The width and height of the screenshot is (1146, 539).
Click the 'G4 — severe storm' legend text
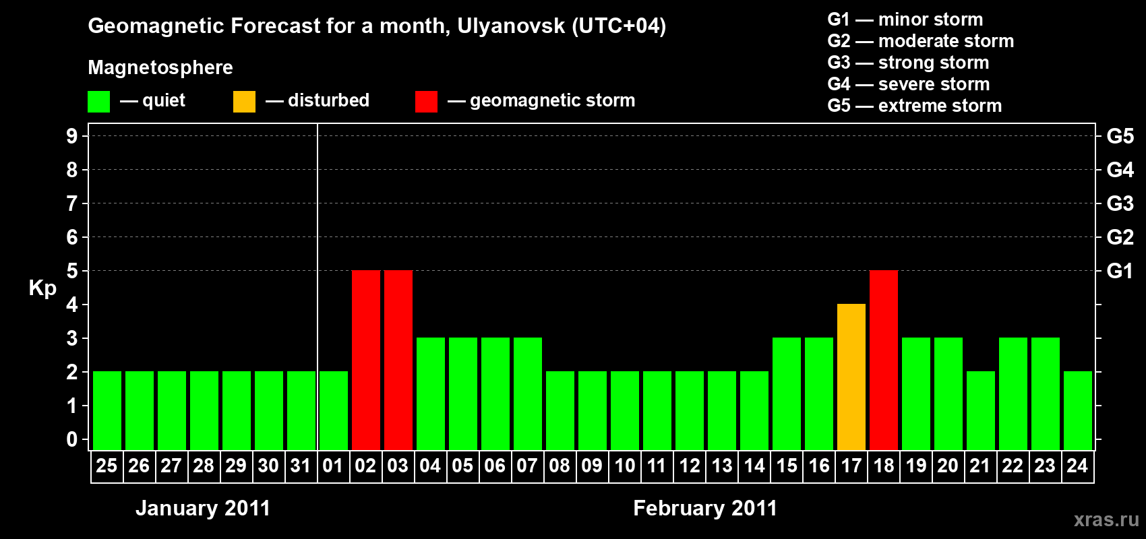point(909,84)
